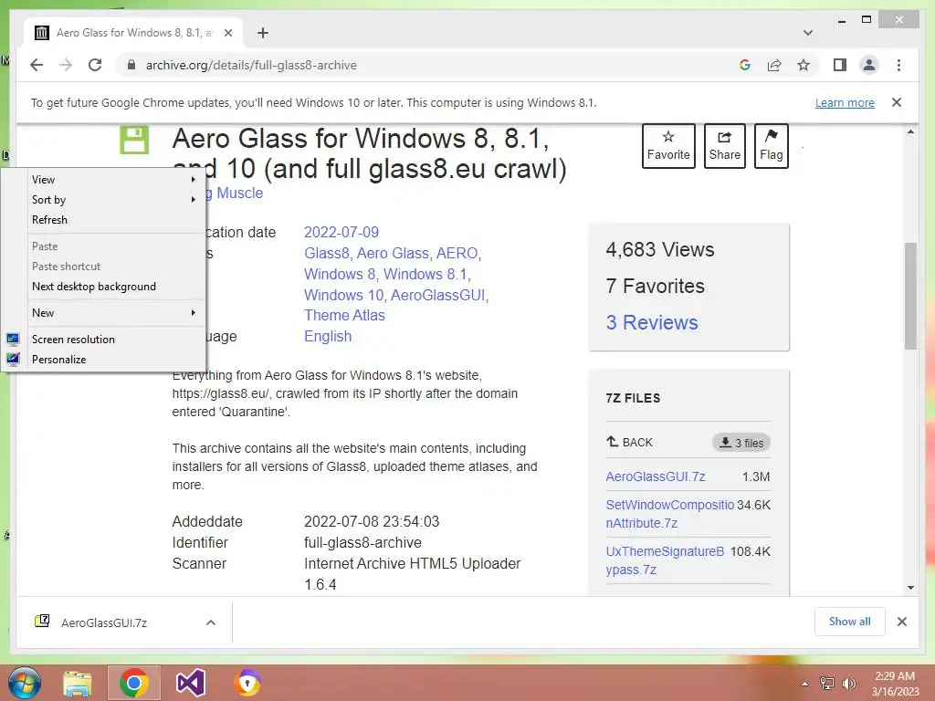Open the English language link

328,336
